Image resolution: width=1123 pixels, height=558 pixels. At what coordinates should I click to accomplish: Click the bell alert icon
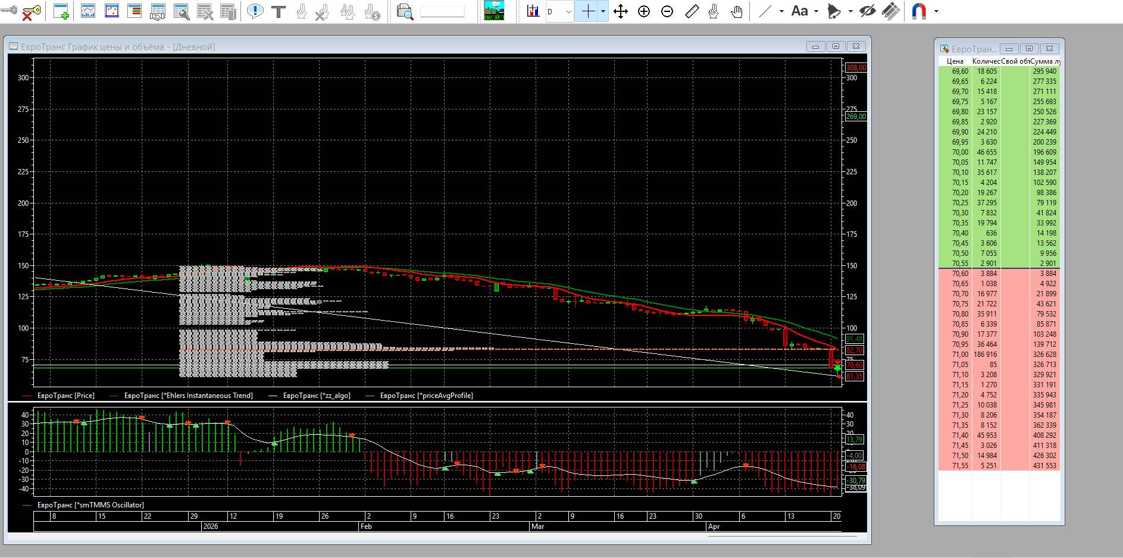point(835,11)
